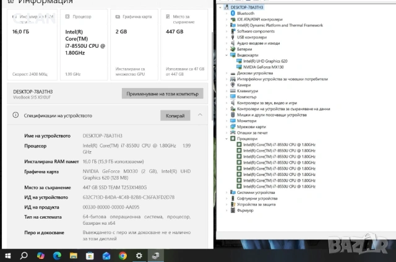Select the last i7-8550U processor entry
The height and width of the screenshot is (262, 396).
279,186
